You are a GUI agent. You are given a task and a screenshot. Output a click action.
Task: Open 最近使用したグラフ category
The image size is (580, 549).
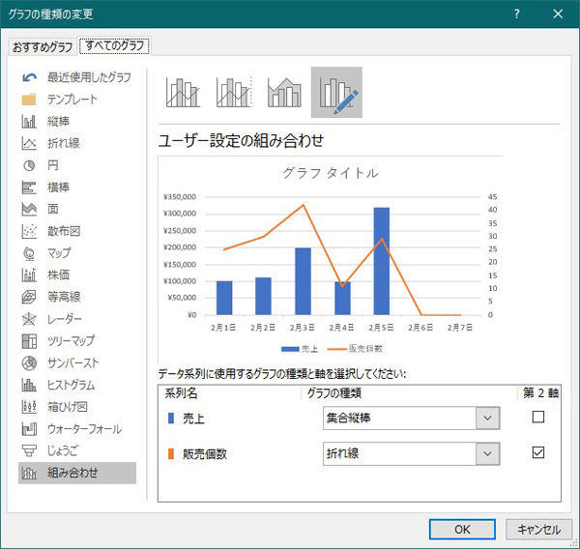89,77
